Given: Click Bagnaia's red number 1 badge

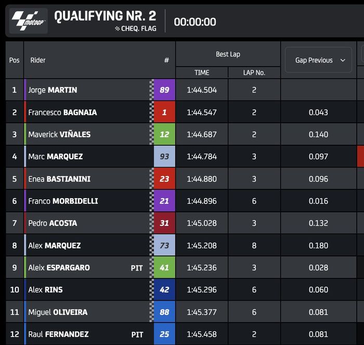Looking at the screenshot, I should click(x=164, y=112).
